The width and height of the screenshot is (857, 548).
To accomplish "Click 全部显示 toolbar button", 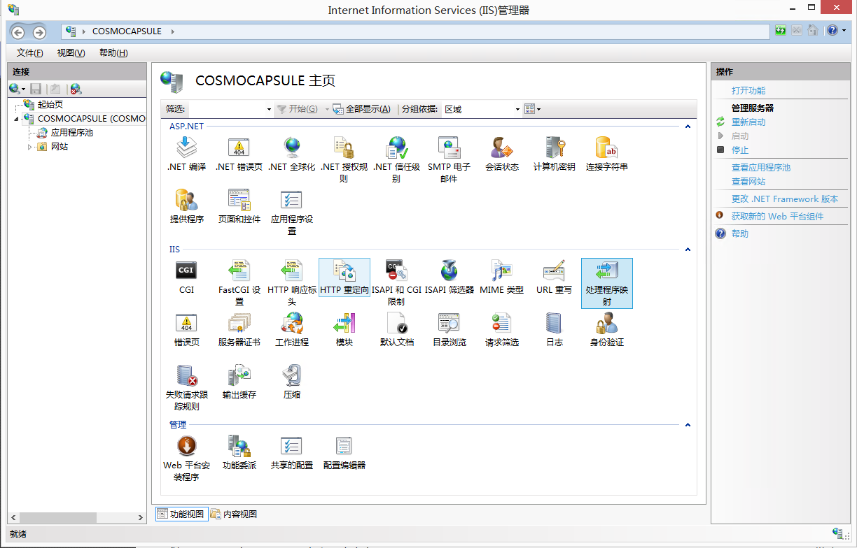I will (362, 109).
